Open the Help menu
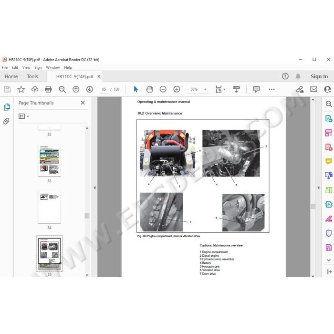Image resolution: width=334 pixels, height=334 pixels. (x=68, y=67)
